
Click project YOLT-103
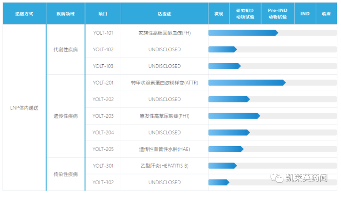point(103,66)
